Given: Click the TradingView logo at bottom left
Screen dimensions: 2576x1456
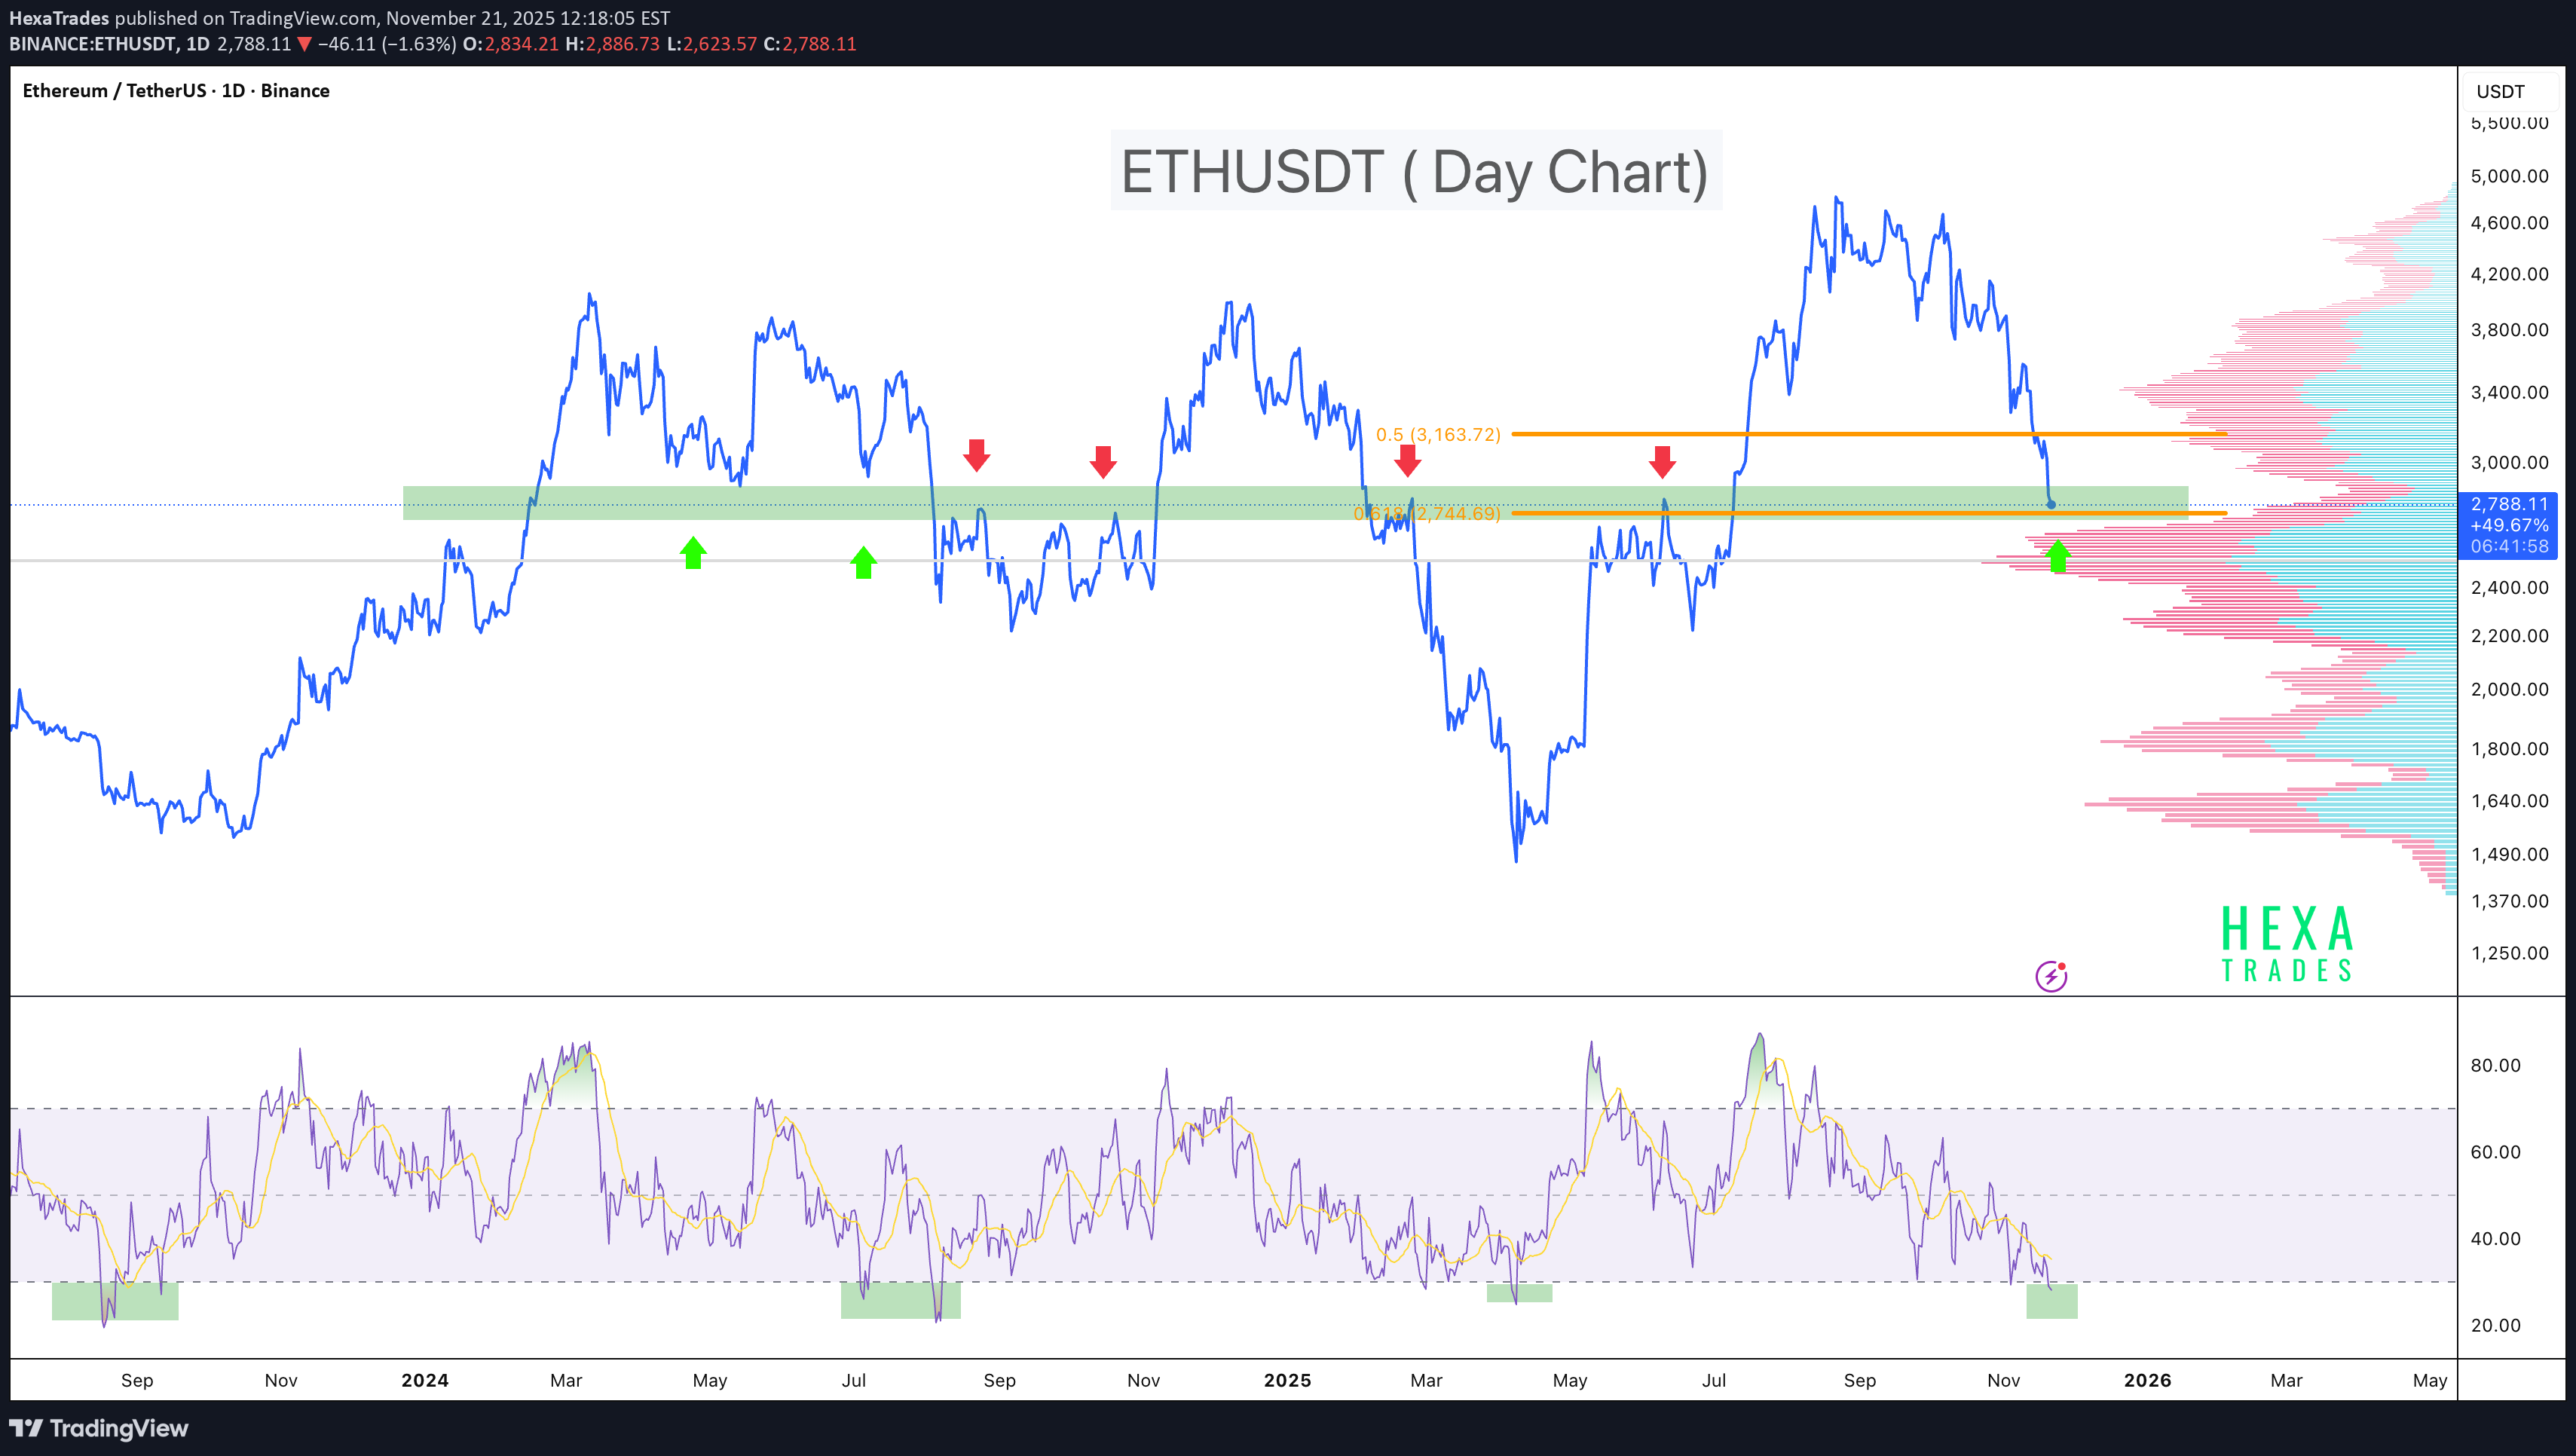Looking at the screenshot, I should 99,1428.
